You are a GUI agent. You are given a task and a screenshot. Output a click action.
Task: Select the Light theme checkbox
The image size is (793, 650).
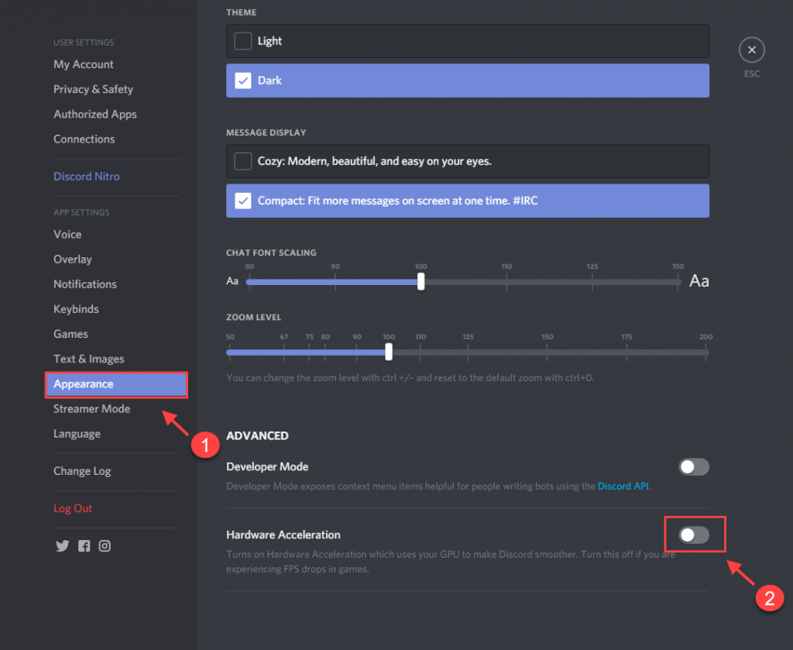[242, 41]
